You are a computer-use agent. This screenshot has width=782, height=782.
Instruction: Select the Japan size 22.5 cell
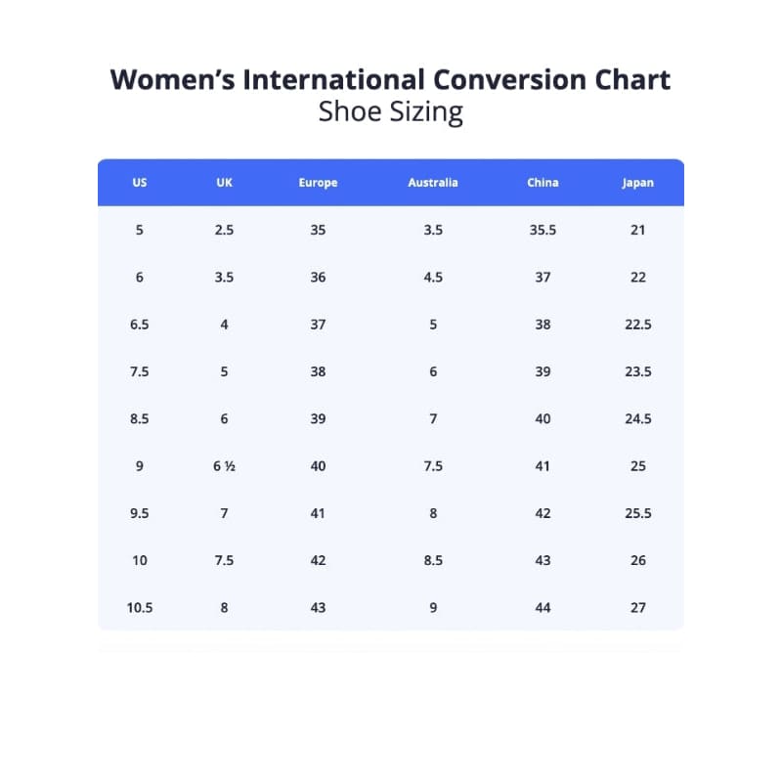point(638,325)
